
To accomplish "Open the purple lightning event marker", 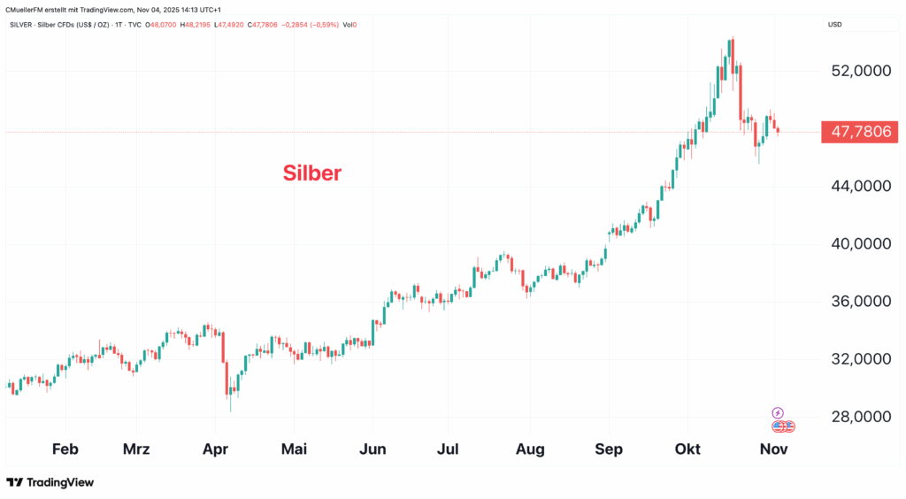I will point(778,413).
